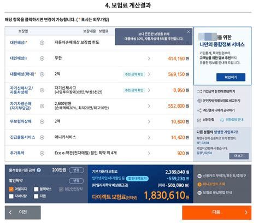259x223 pixels.
Task: Click the 애니포인트 조회 icon
Action: 199,184
